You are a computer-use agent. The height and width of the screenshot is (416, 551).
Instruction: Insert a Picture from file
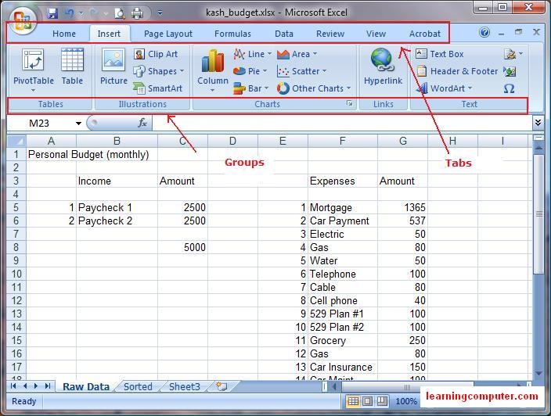tap(113, 66)
